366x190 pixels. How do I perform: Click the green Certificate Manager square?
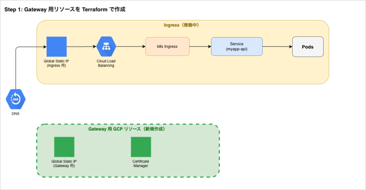click(141, 147)
